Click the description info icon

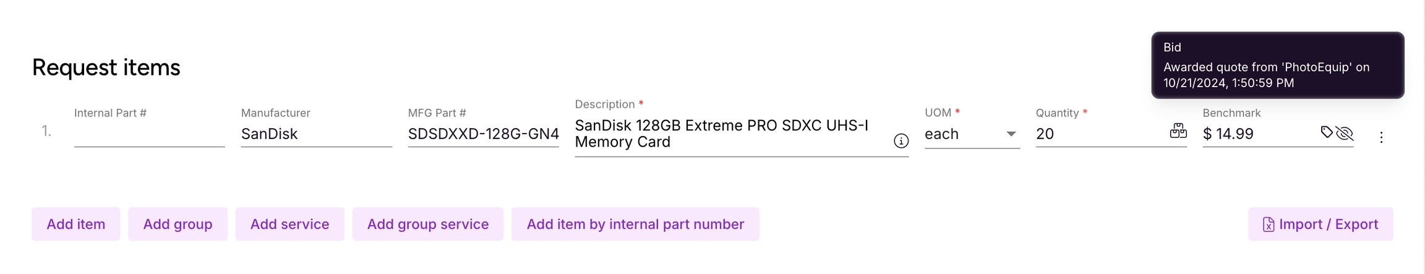[901, 141]
